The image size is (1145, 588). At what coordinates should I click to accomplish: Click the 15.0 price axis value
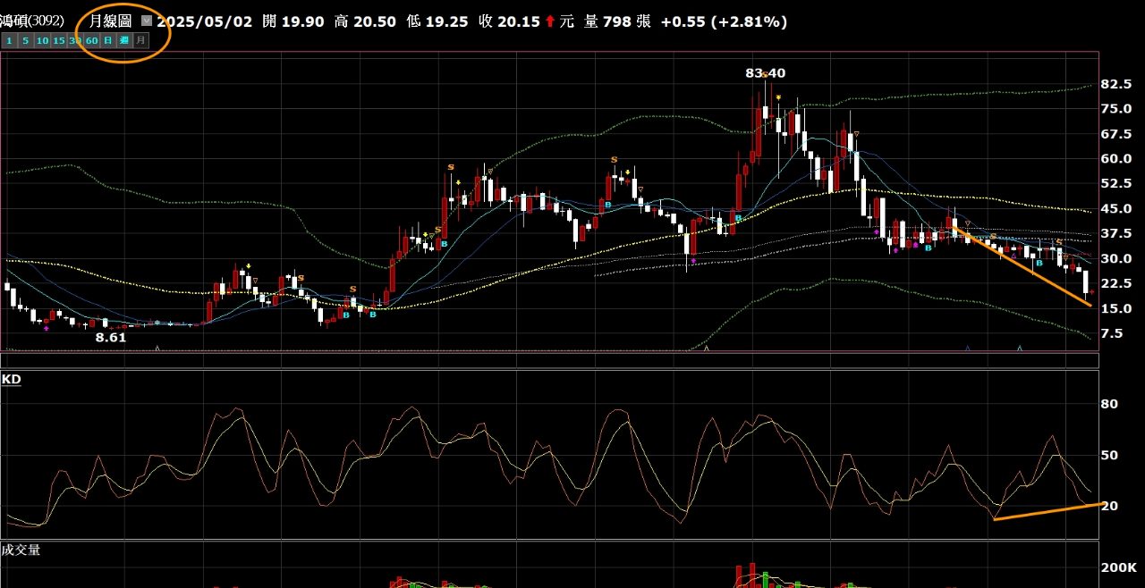[x=1117, y=309]
